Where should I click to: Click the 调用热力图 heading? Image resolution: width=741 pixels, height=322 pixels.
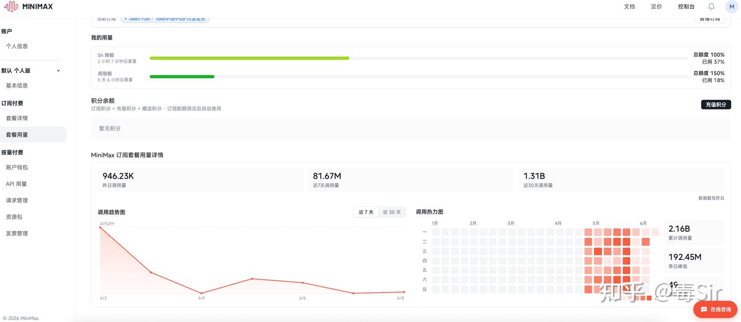429,212
